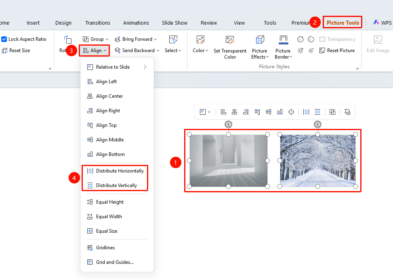Click the Group icon in floating toolbar

332,112
